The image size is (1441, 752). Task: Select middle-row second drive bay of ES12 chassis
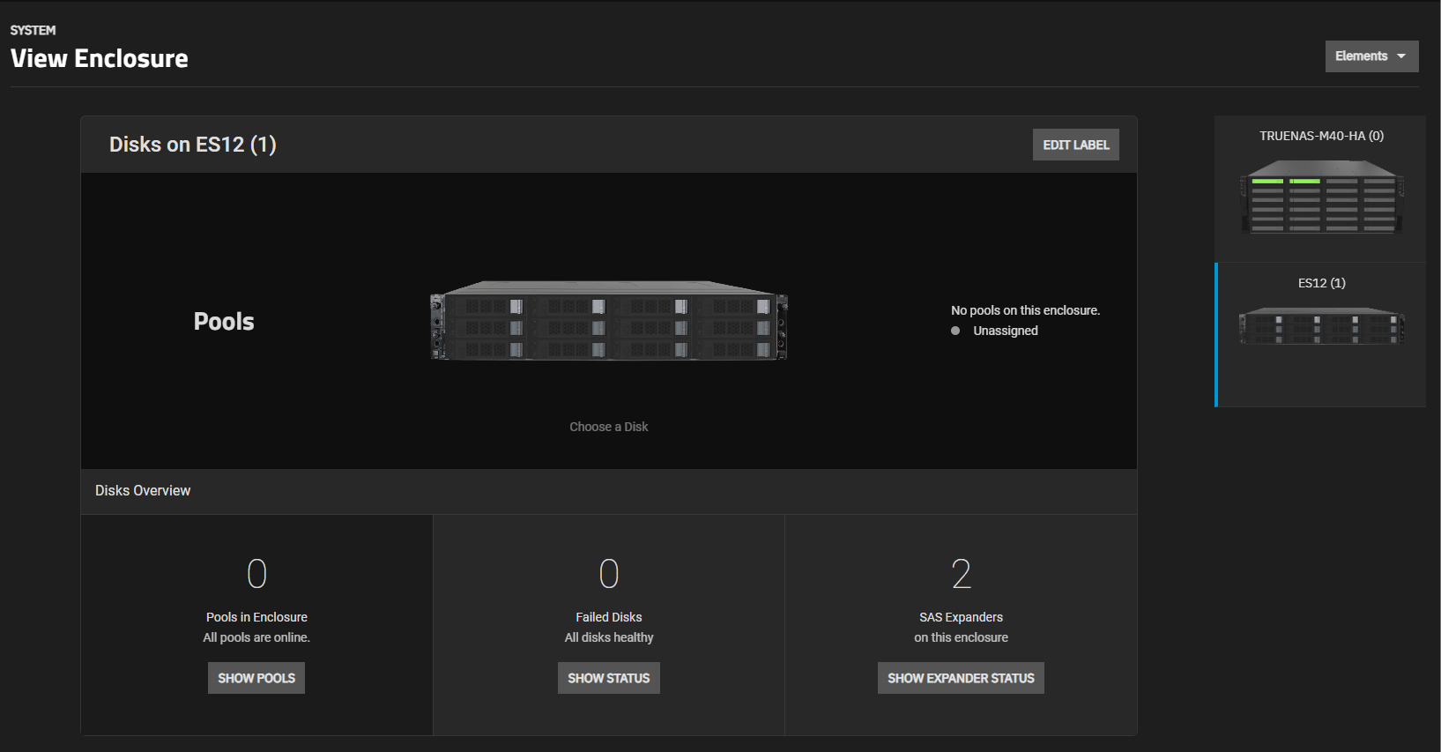point(568,328)
